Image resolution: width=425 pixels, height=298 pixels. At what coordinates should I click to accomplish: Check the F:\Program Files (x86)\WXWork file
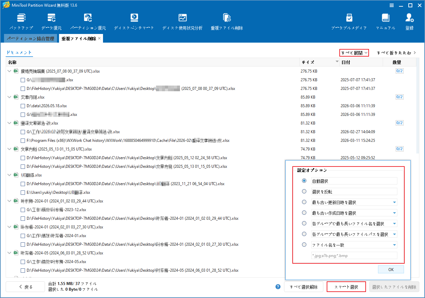[23, 141]
